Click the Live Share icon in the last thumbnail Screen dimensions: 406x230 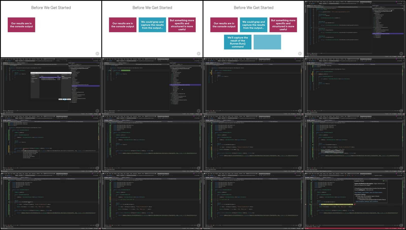click(397, 175)
